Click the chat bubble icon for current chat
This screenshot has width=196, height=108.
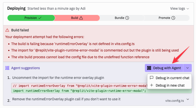coord(152,78)
